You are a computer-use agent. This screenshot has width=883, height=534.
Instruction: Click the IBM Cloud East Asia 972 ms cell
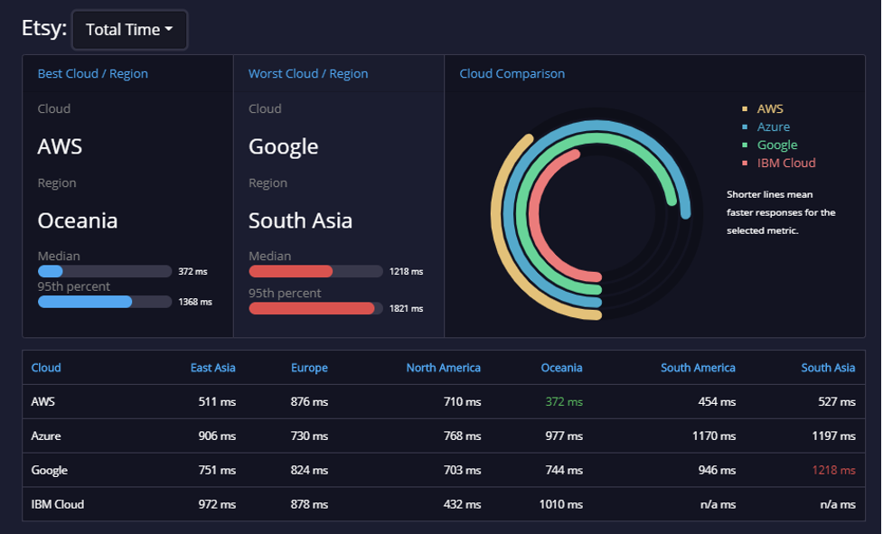pos(217,504)
